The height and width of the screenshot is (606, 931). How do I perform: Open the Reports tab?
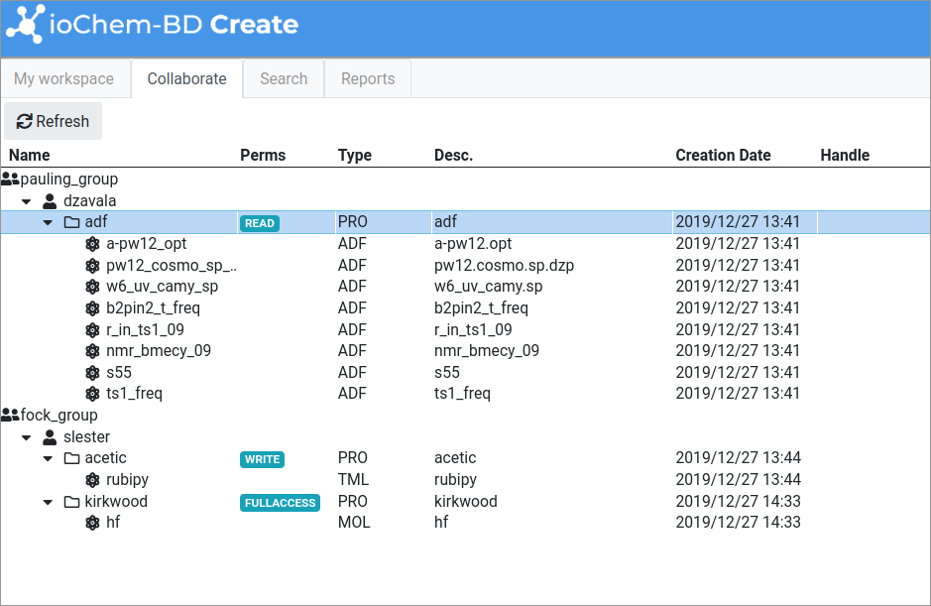(x=368, y=79)
